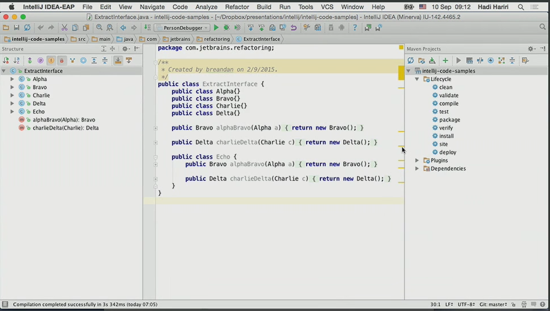Expand the Plugins node in Maven

(x=417, y=160)
